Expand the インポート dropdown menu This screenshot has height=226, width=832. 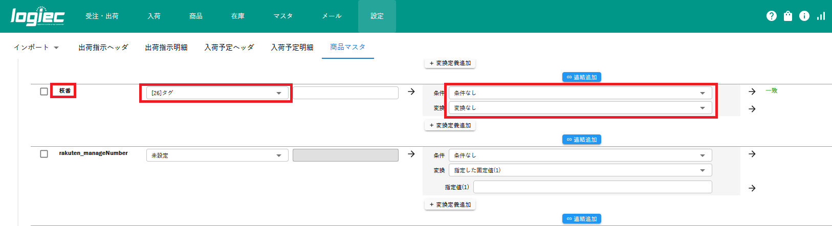pos(36,48)
